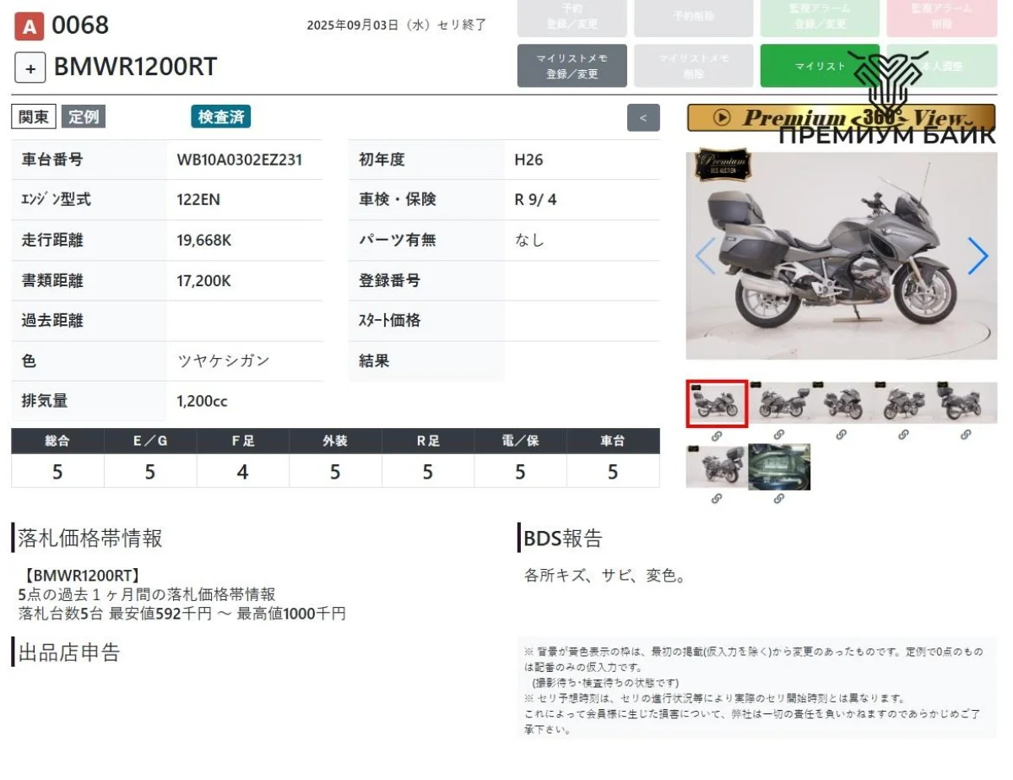Click link icon under third top-row thumbnail

point(841,435)
